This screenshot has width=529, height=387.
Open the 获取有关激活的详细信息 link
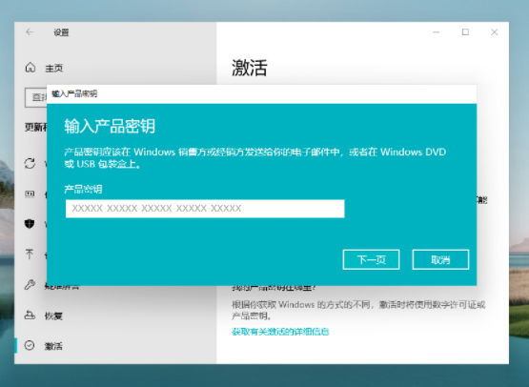pyautogui.click(x=280, y=332)
